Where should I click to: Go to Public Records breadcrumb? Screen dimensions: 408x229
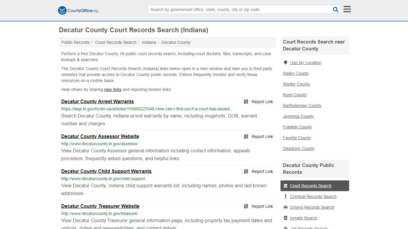pyautogui.click(x=75, y=42)
